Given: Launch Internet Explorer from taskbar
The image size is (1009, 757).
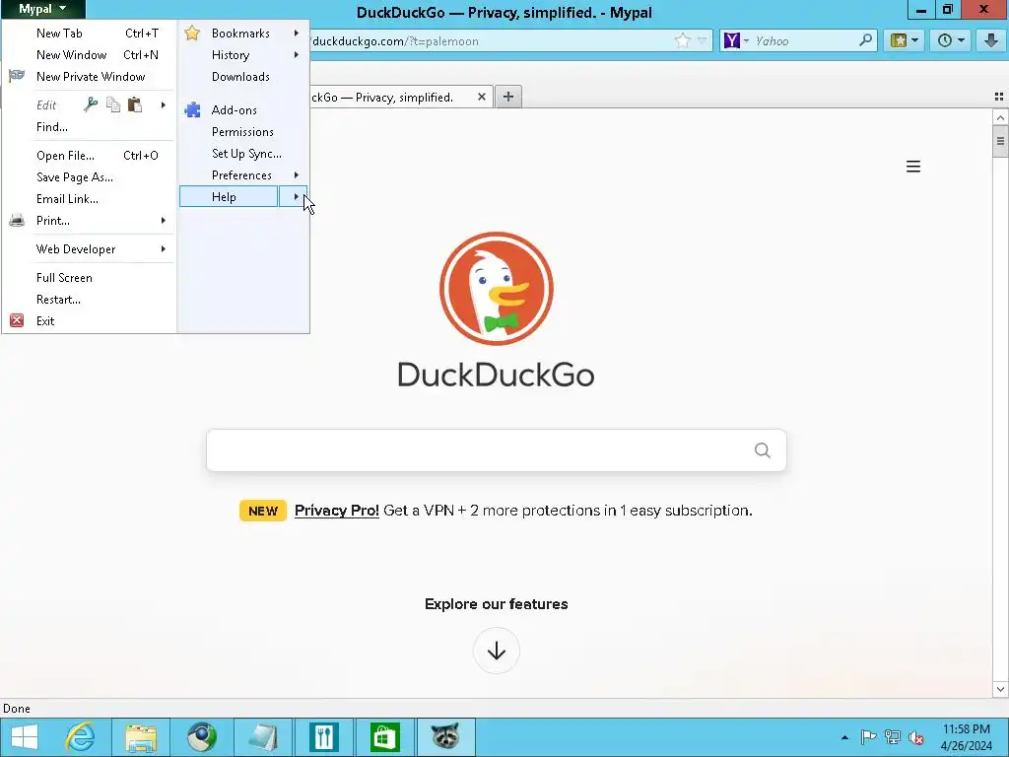Looking at the screenshot, I should tap(81, 737).
